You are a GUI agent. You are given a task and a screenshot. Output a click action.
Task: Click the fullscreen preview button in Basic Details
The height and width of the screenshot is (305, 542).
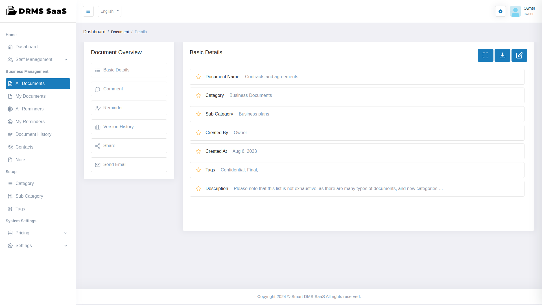pyautogui.click(x=486, y=55)
